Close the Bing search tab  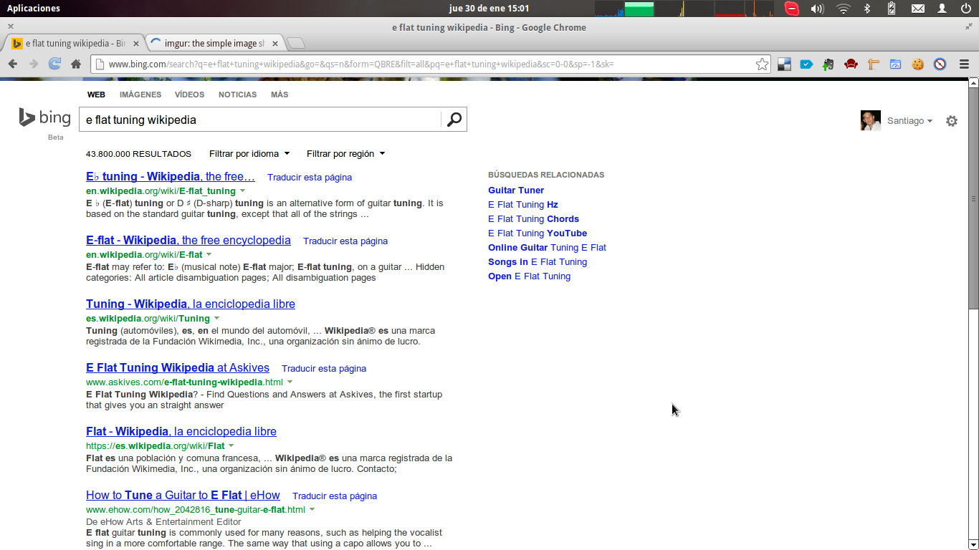[x=136, y=44]
